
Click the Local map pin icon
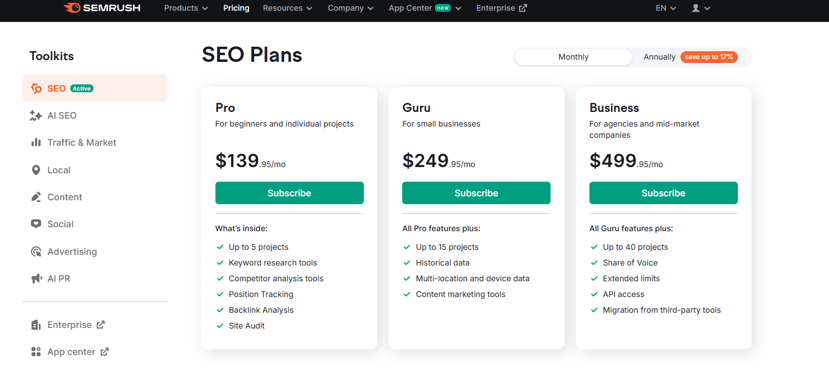(36, 170)
